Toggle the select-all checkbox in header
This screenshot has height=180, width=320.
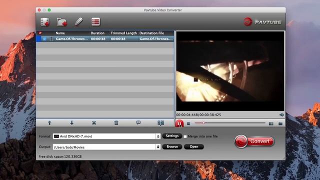click(x=40, y=33)
